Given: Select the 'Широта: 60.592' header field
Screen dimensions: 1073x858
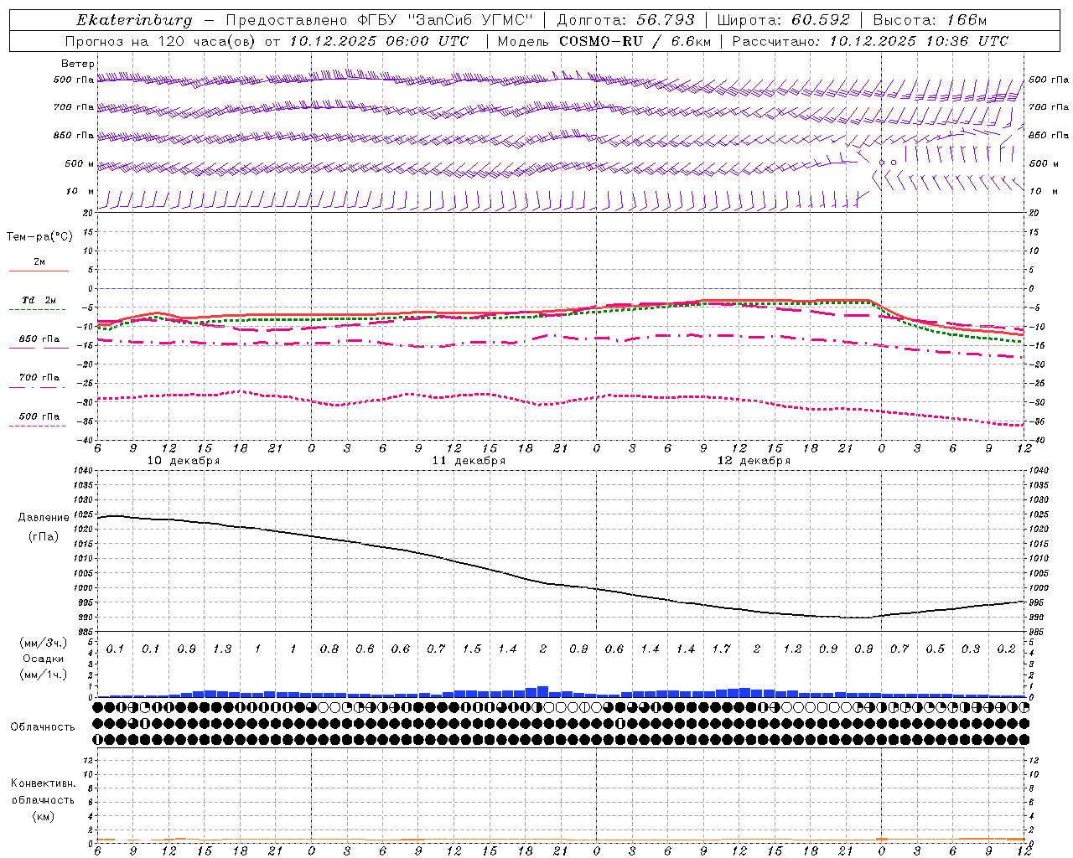Looking at the screenshot, I should pyautogui.click(x=783, y=20).
